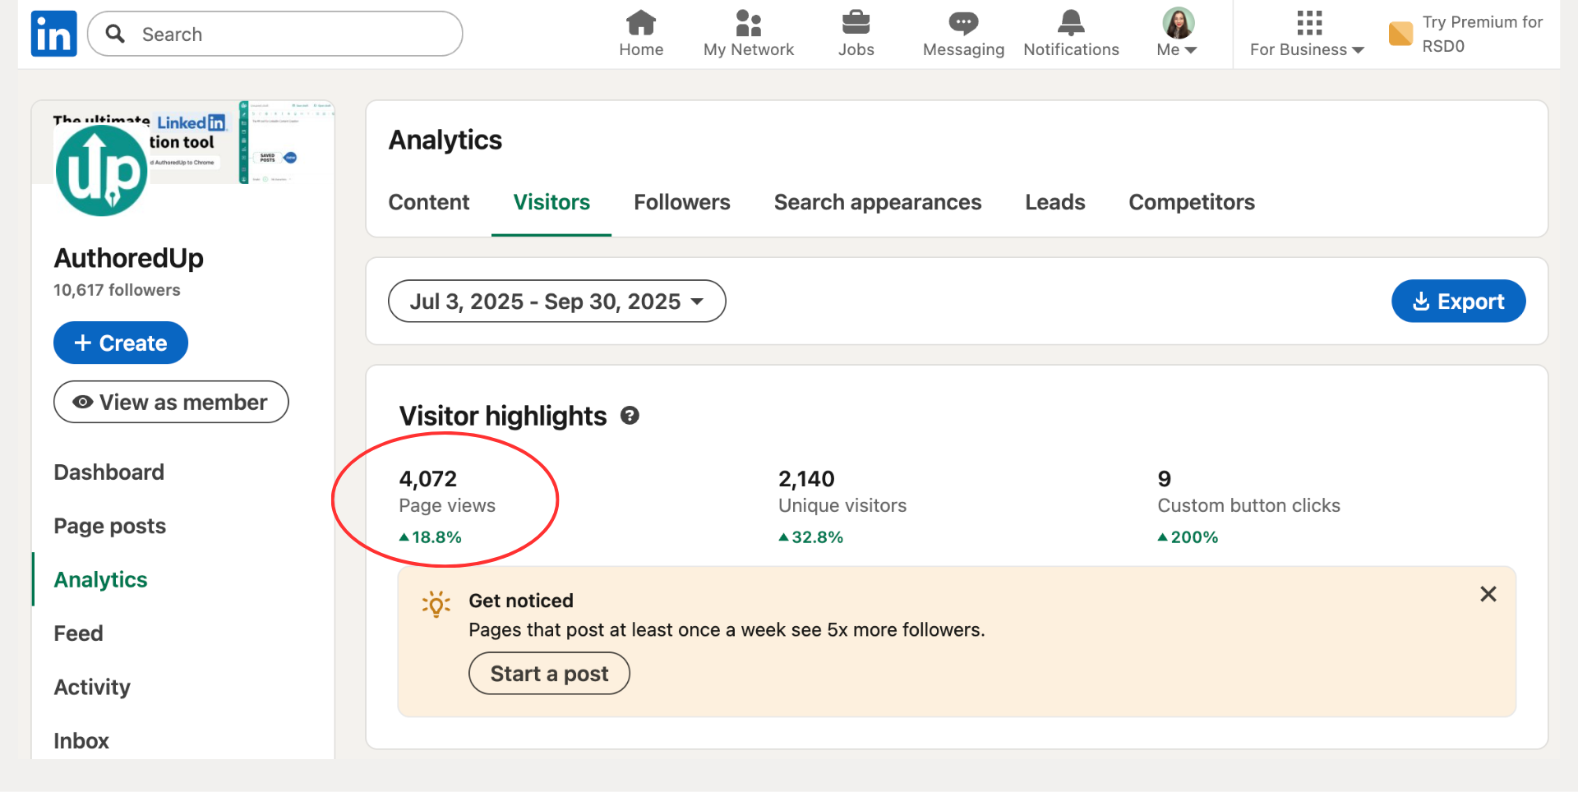This screenshot has width=1578, height=792.
Task: Switch to the Followers tab
Action: click(682, 202)
